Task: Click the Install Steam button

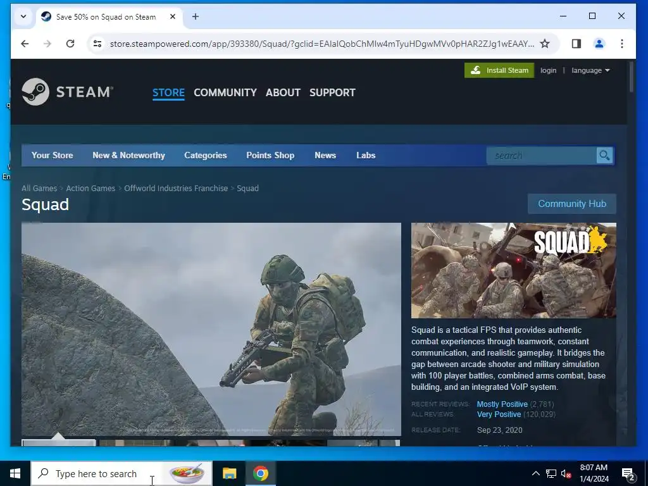Action: pos(499,70)
